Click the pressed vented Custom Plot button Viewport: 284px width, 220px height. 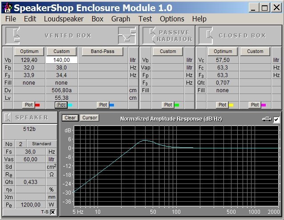[61, 105]
